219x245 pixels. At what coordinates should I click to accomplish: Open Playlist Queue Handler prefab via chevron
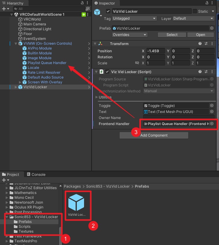[89, 63]
